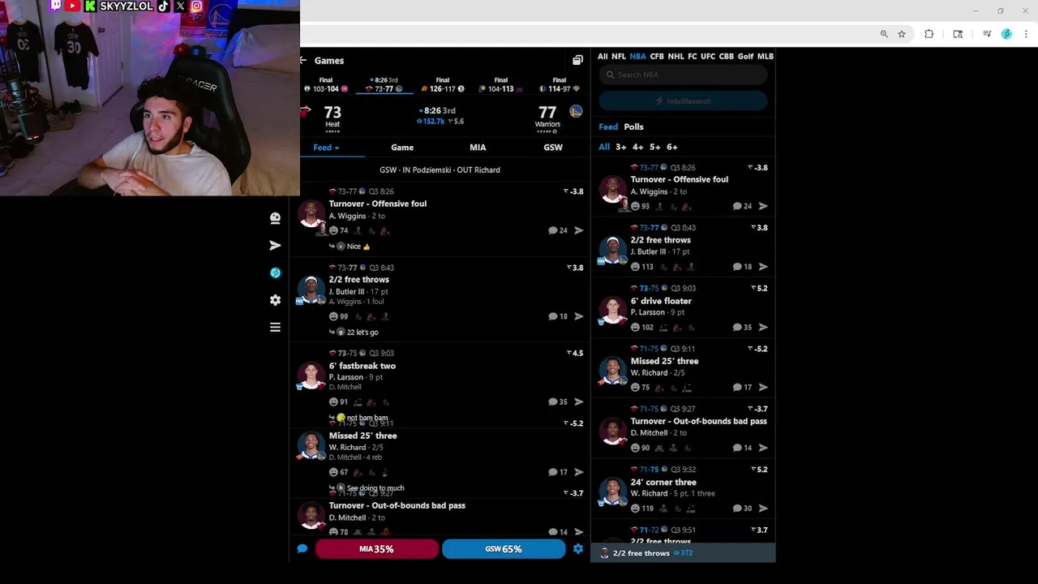This screenshot has height=584, width=1038.
Task: Share the Out-of-bounds bad pass play in right feed
Action: coord(763,448)
